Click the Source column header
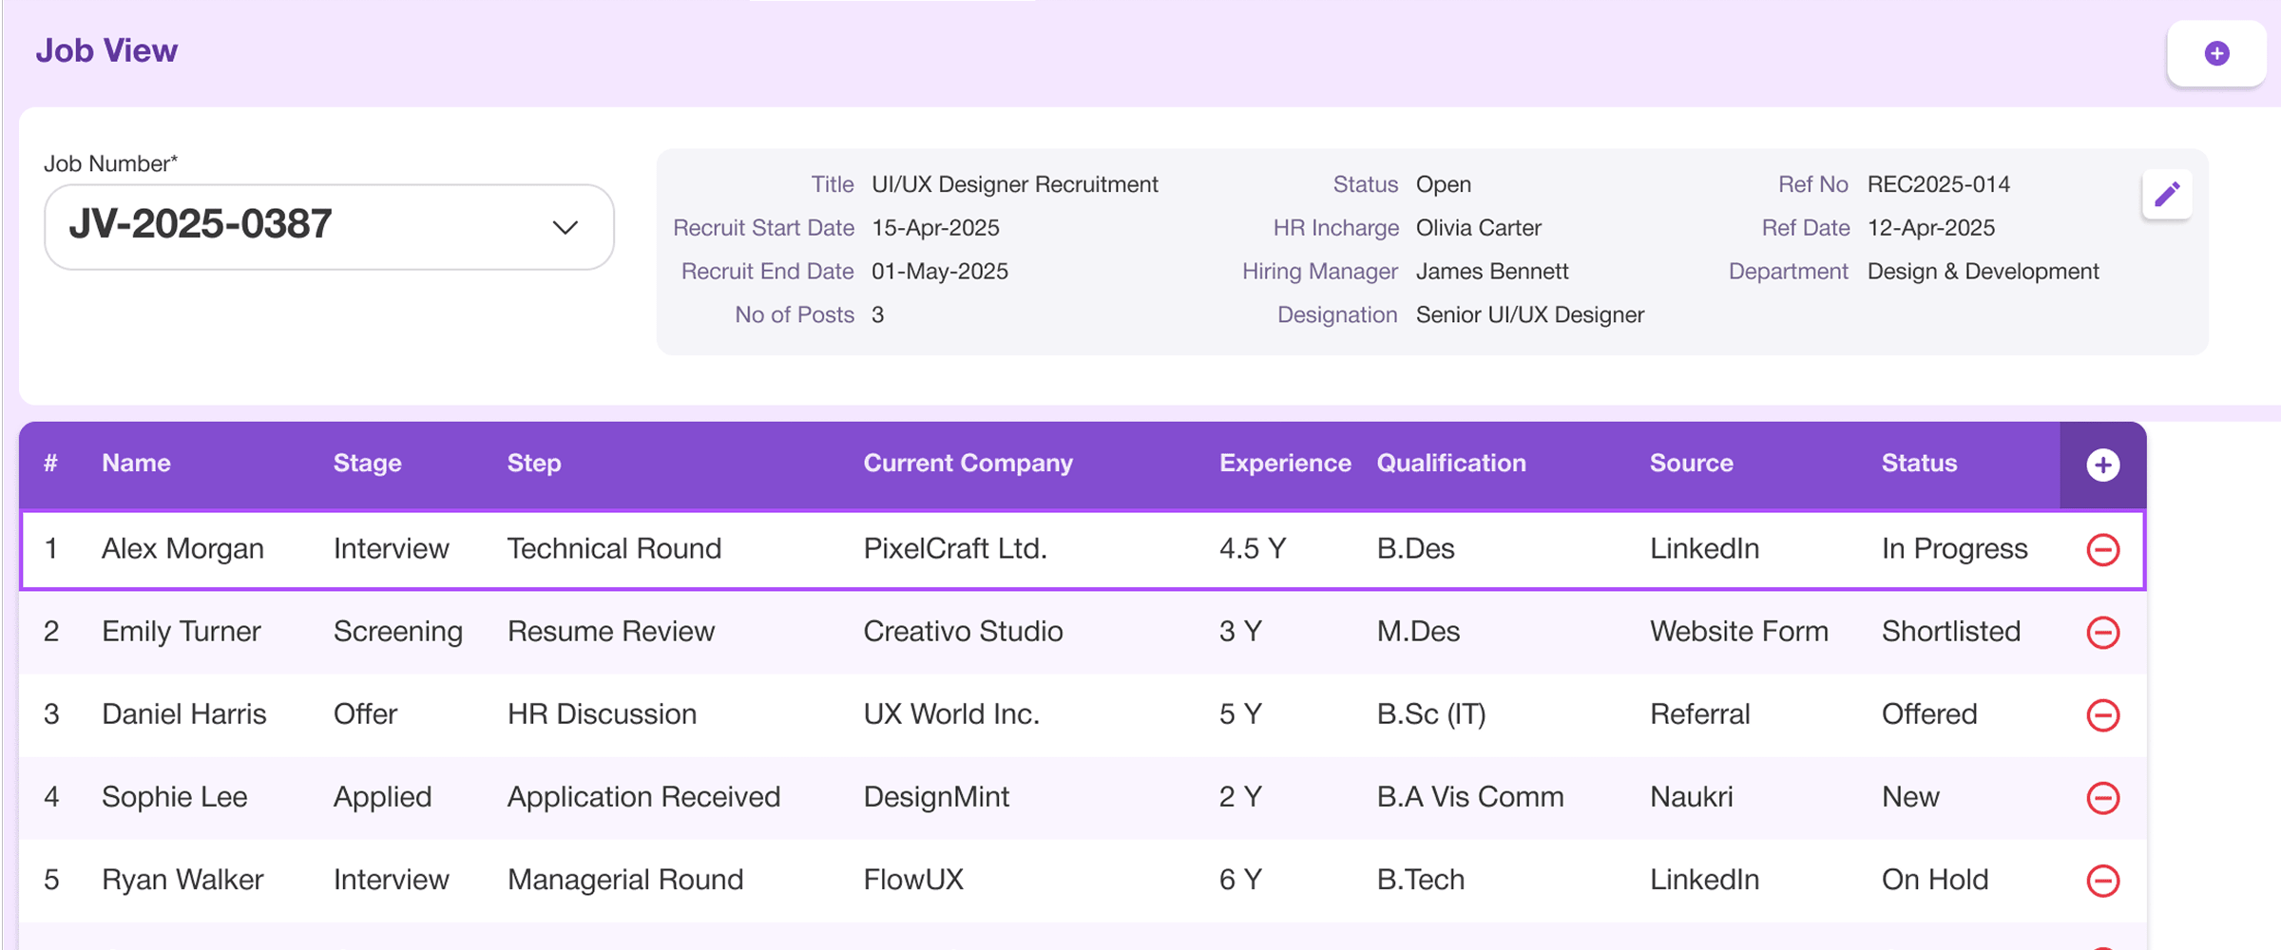This screenshot has height=950, width=2281. click(x=1691, y=463)
